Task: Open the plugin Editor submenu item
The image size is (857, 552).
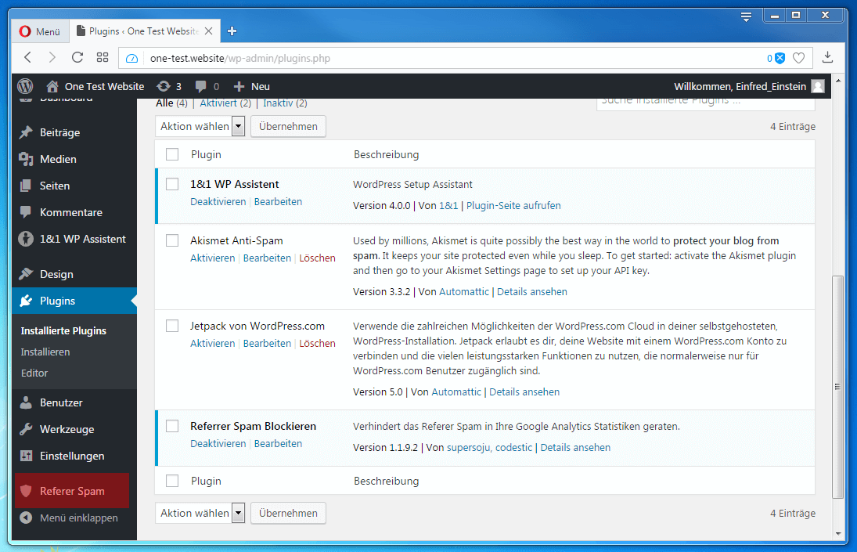Action: (34, 373)
